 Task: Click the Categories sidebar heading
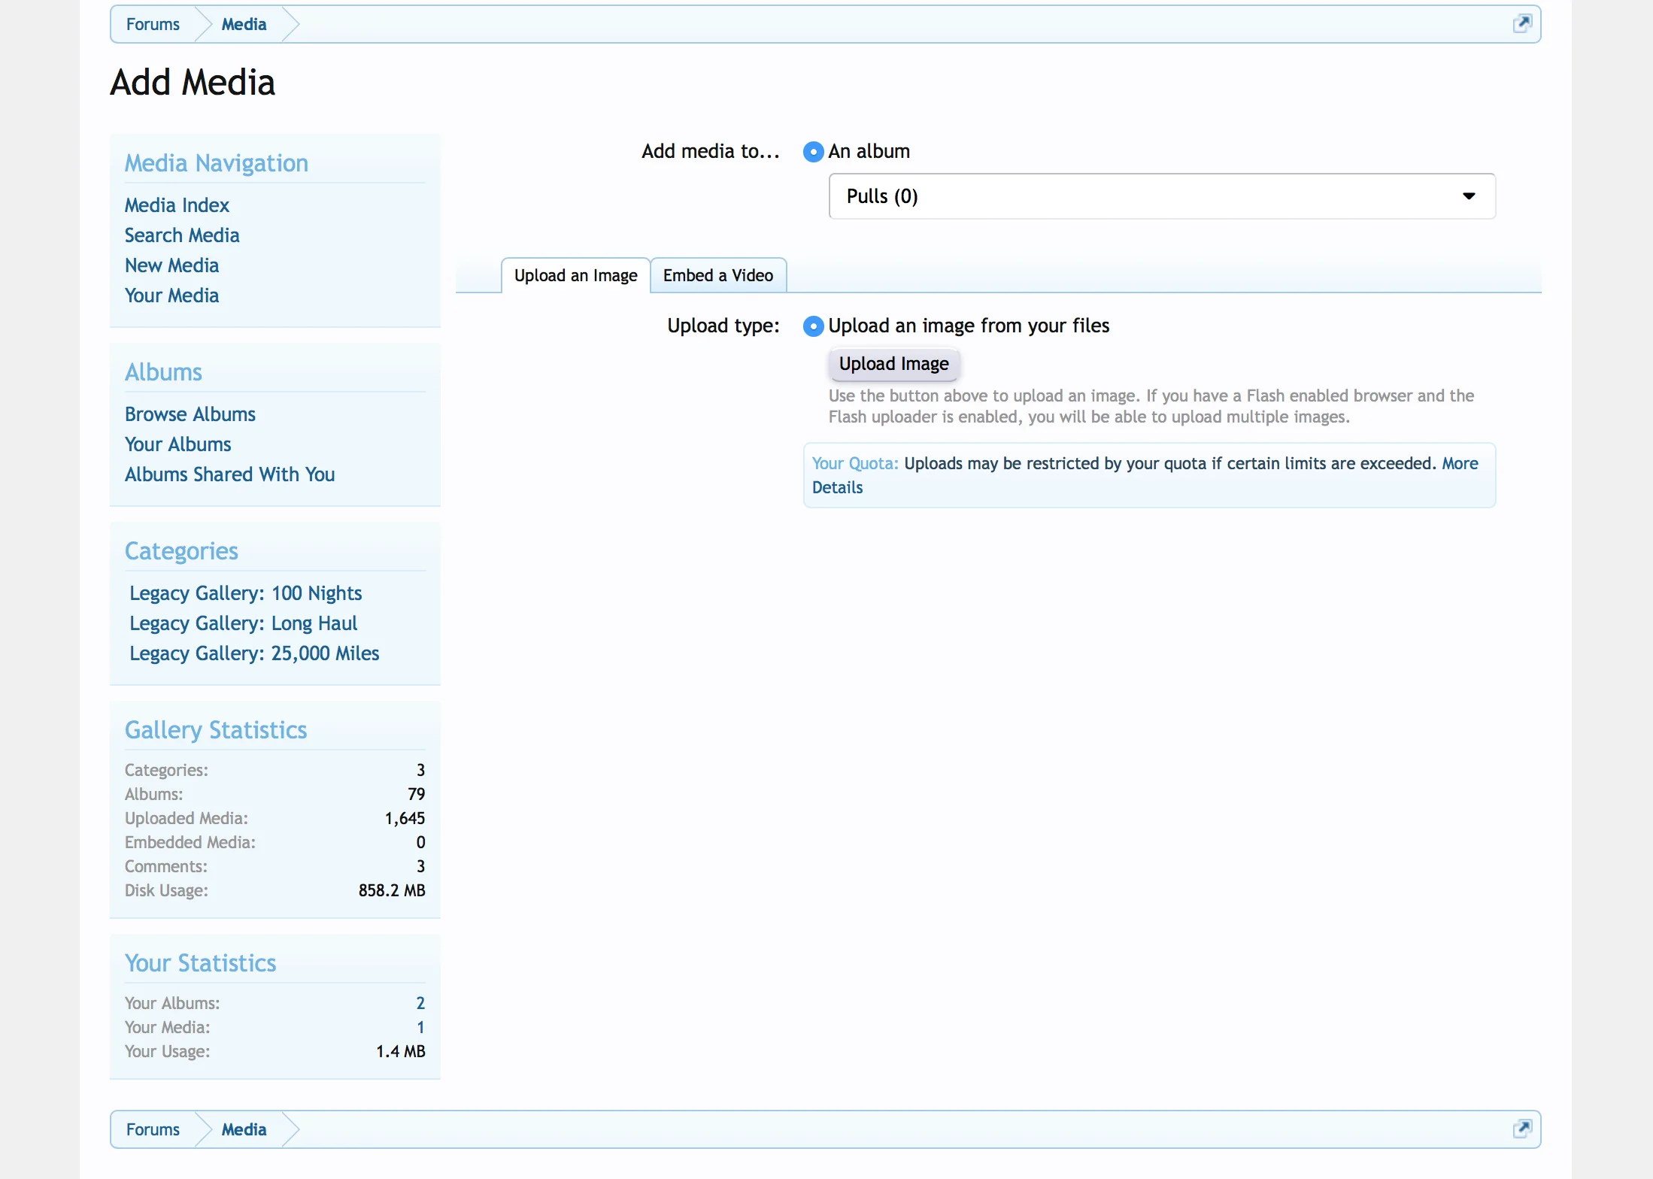(181, 551)
